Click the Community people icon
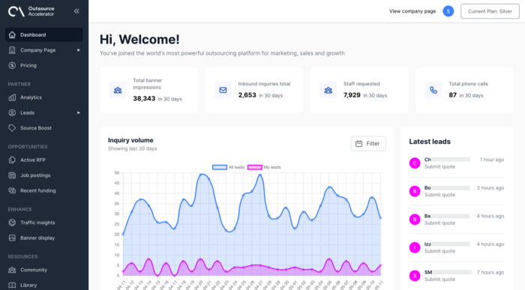The width and height of the screenshot is (525, 290). (12, 270)
